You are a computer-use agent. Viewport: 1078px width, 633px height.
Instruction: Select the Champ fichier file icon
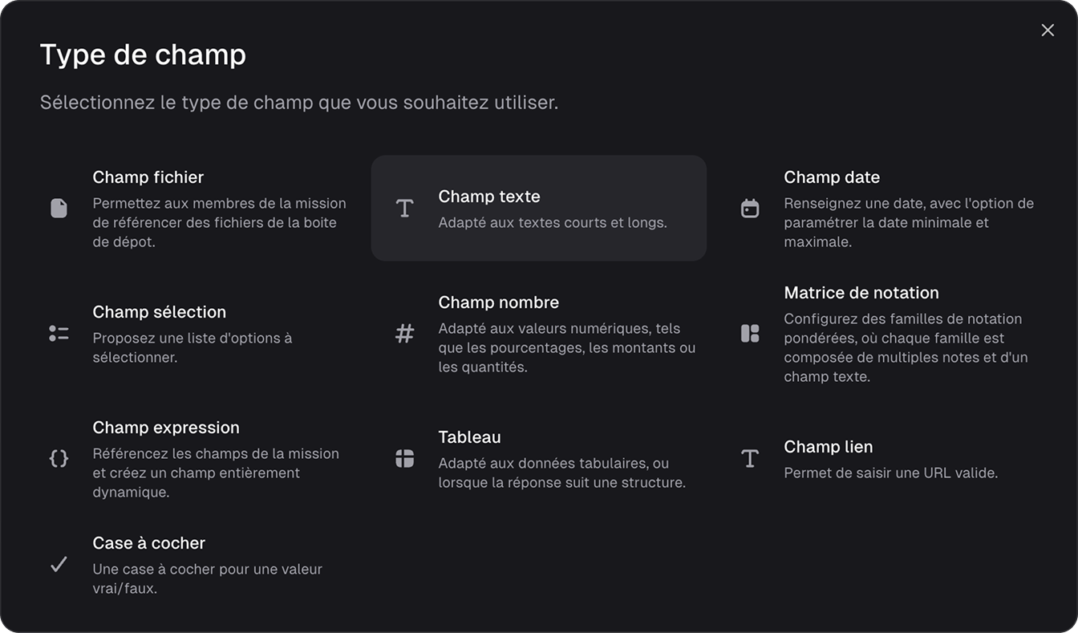point(59,208)
